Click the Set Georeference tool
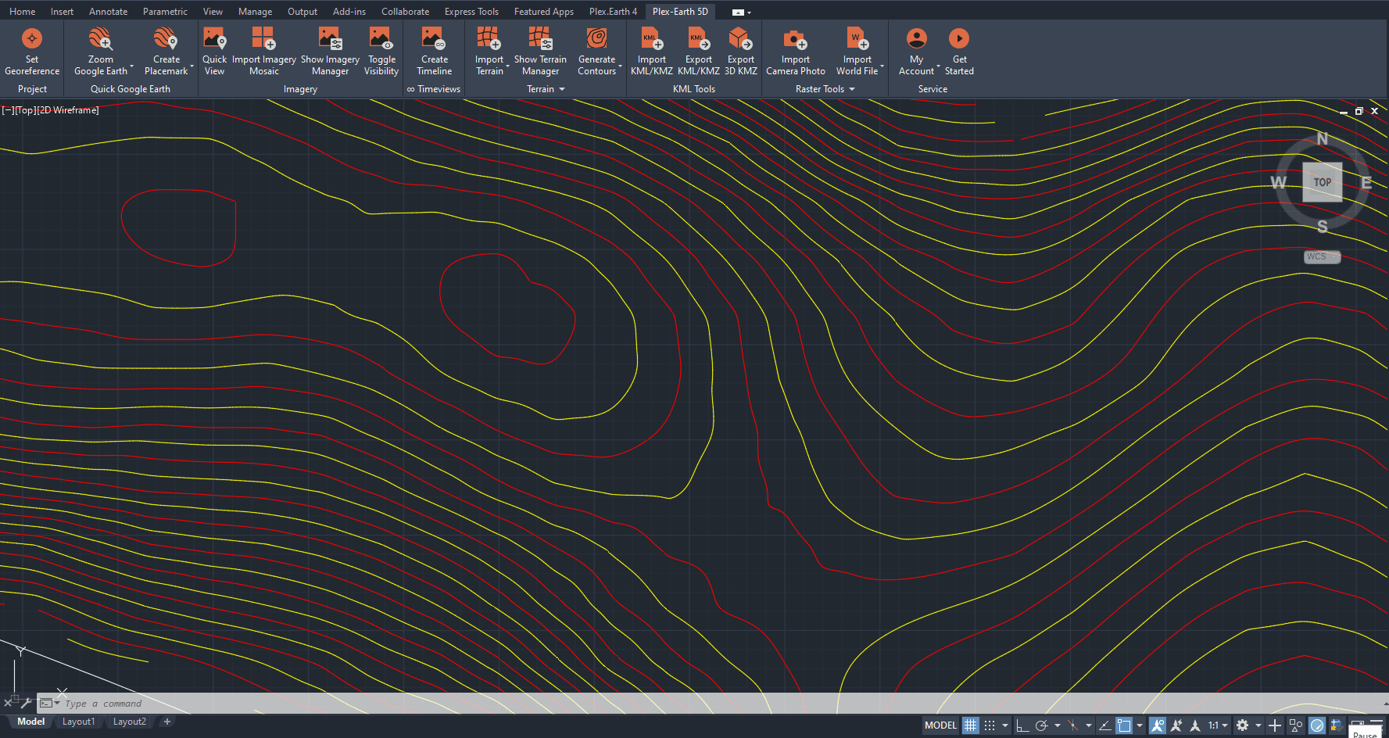The height and width of the screenshot is (738, 1389). pos(32,52)
